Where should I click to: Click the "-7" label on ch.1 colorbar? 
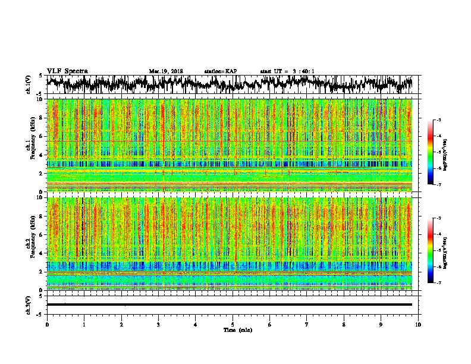click(438, 184)
